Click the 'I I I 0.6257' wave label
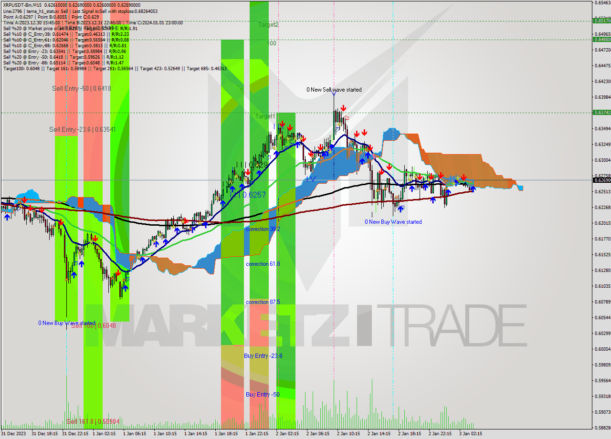 tap(248, 195)
